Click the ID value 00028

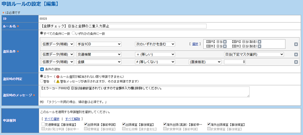tap(43, 19)
